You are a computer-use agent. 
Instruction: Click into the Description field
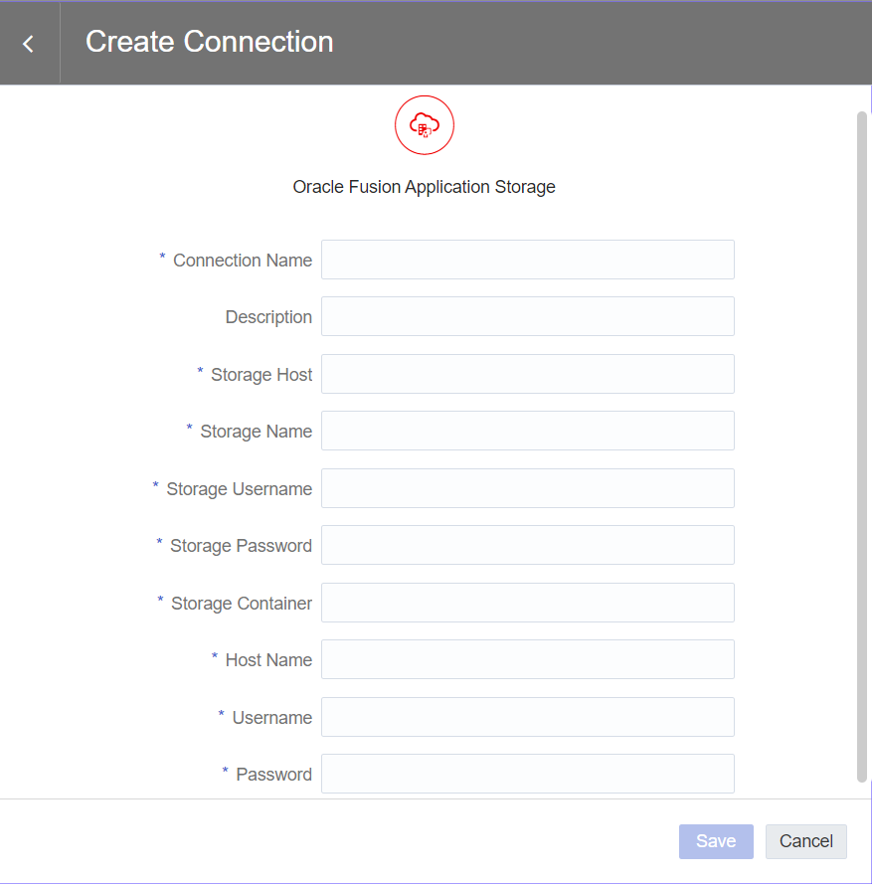click(528, 316)
